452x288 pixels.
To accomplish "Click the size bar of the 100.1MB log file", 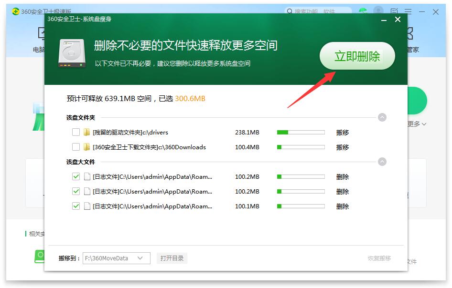I will pos(301,206).
